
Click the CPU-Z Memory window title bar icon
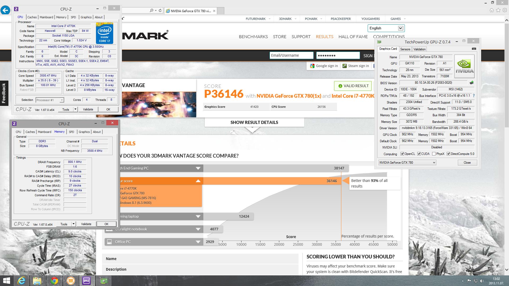point(14,124)
